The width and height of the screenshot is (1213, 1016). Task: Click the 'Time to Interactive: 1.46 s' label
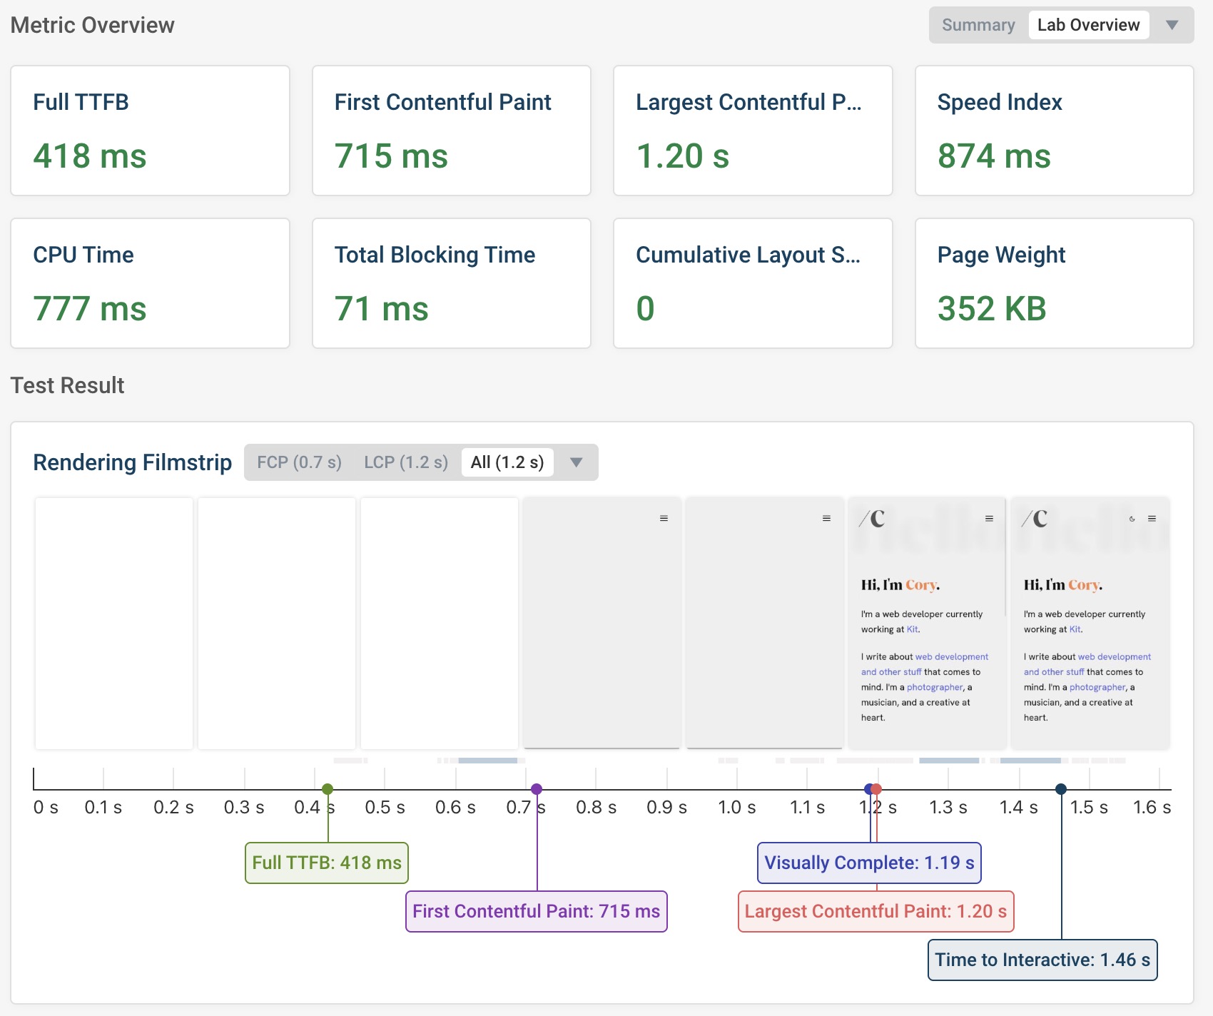pyautogui.click(x=1042, y=960)
